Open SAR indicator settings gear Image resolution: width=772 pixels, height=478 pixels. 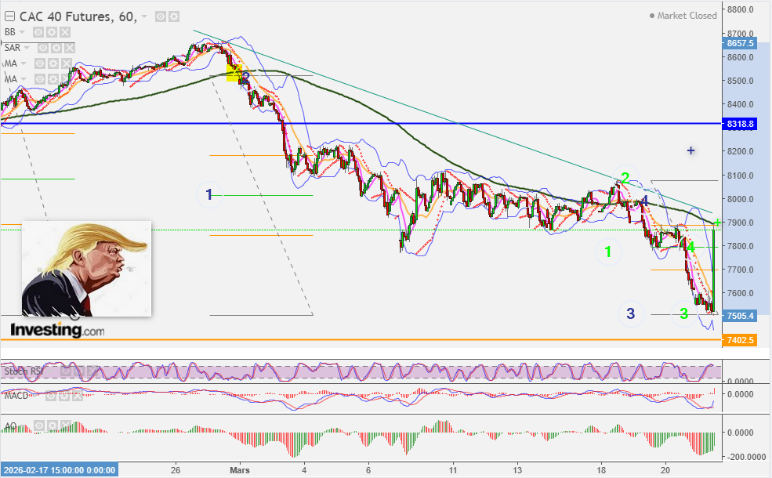[x=56, y=48]
